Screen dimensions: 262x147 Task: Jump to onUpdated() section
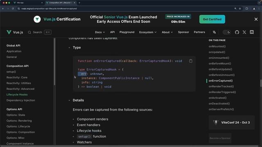point(217,52)
